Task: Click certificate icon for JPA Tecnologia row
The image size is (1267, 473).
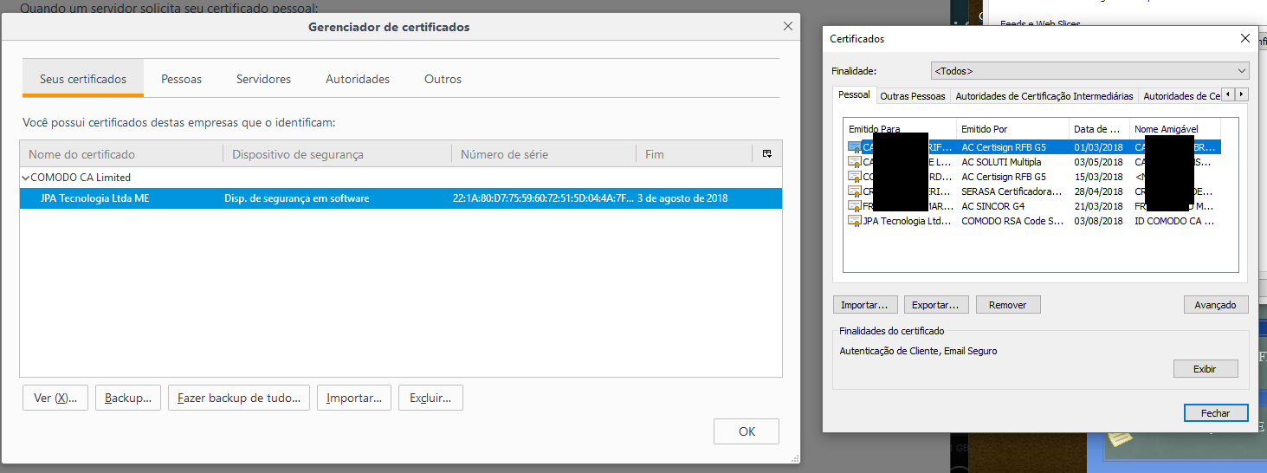Action: click(855, 221)
